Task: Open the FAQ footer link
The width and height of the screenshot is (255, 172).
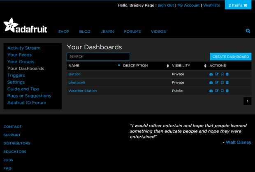Action: click(7, 168)
